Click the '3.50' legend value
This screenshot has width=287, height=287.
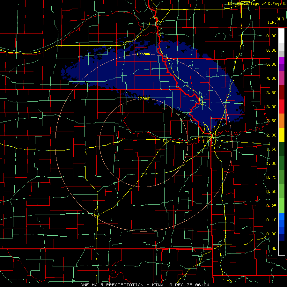tap(271, 92)
